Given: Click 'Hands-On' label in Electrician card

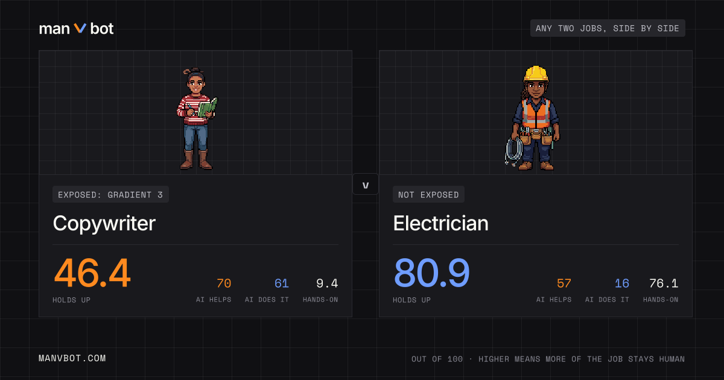Looking at the screenshot, I should 661,300.
